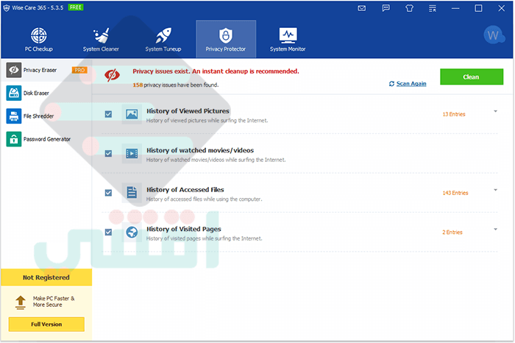This screenshot has height=343, width=515.
Task: Click the Visited Pages globe icon
Action: coord(132,232)
